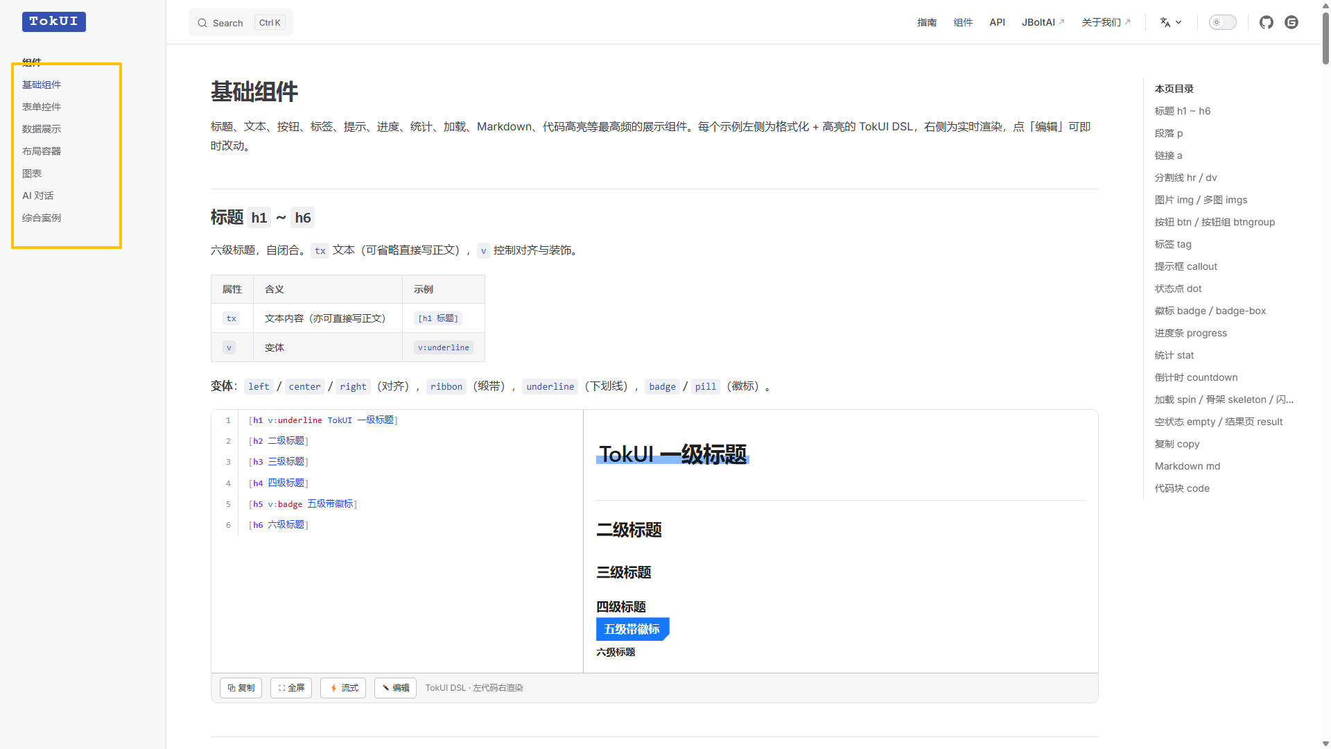The width and height of the screenshot is (1331, 749).
Task: Jump to 标签 tag in the outline
Action: (x=1173, y=244)
